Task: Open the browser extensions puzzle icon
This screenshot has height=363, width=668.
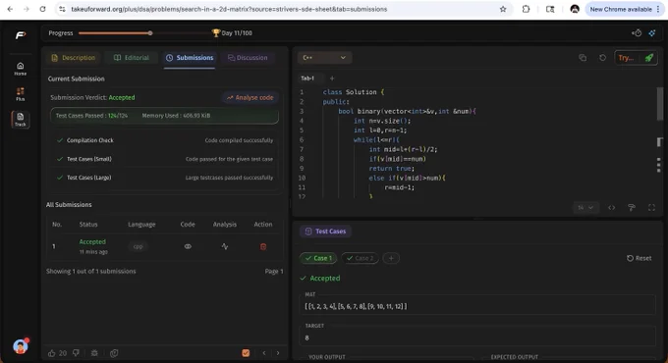Action: click(x=526, y=9)
